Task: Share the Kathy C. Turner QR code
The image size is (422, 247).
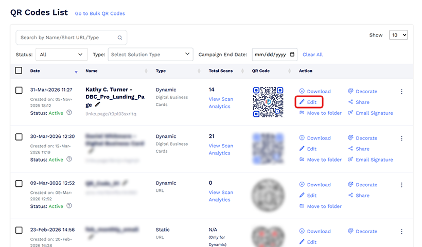Action: (359, 102)
